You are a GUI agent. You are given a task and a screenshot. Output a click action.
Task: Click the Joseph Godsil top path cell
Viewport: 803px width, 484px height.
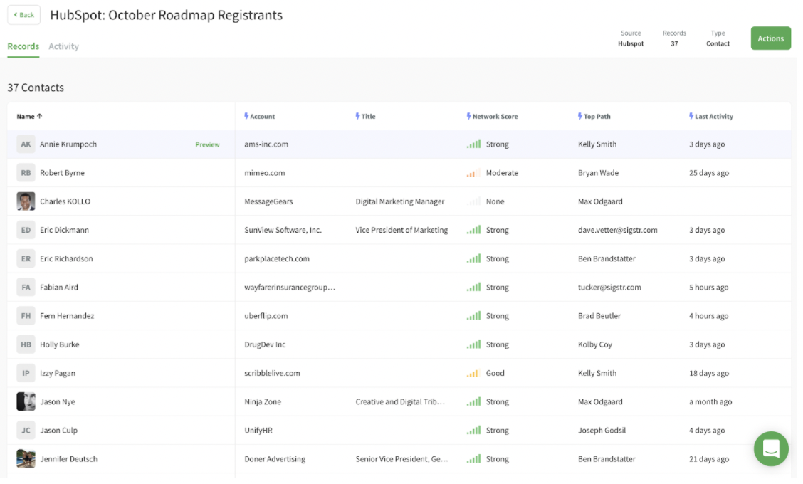click(602, 430)
